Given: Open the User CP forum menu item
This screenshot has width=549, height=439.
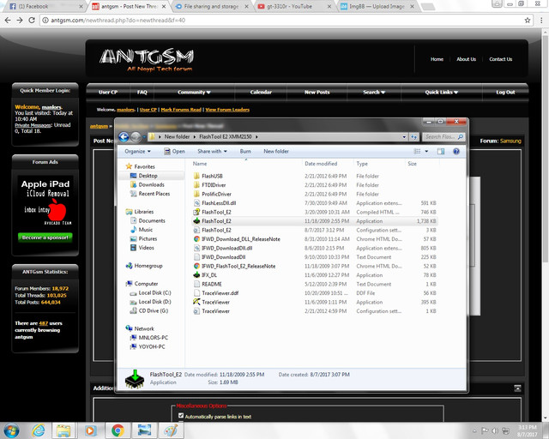Looking at the screenshot, I should [x=108, y=92].
